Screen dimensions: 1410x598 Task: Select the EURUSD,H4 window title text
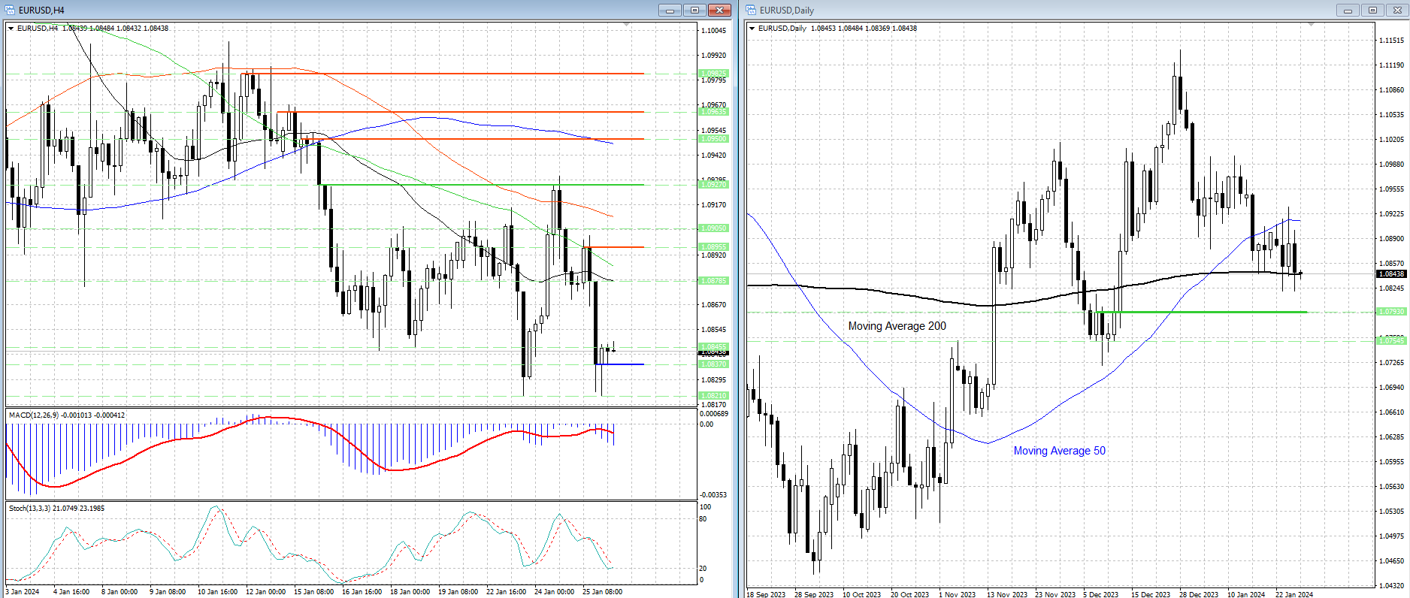click(41, 11)
